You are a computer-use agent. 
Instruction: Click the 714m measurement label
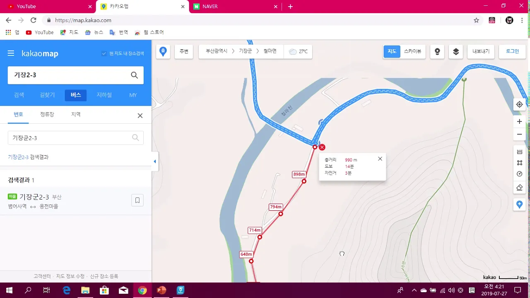255,230
